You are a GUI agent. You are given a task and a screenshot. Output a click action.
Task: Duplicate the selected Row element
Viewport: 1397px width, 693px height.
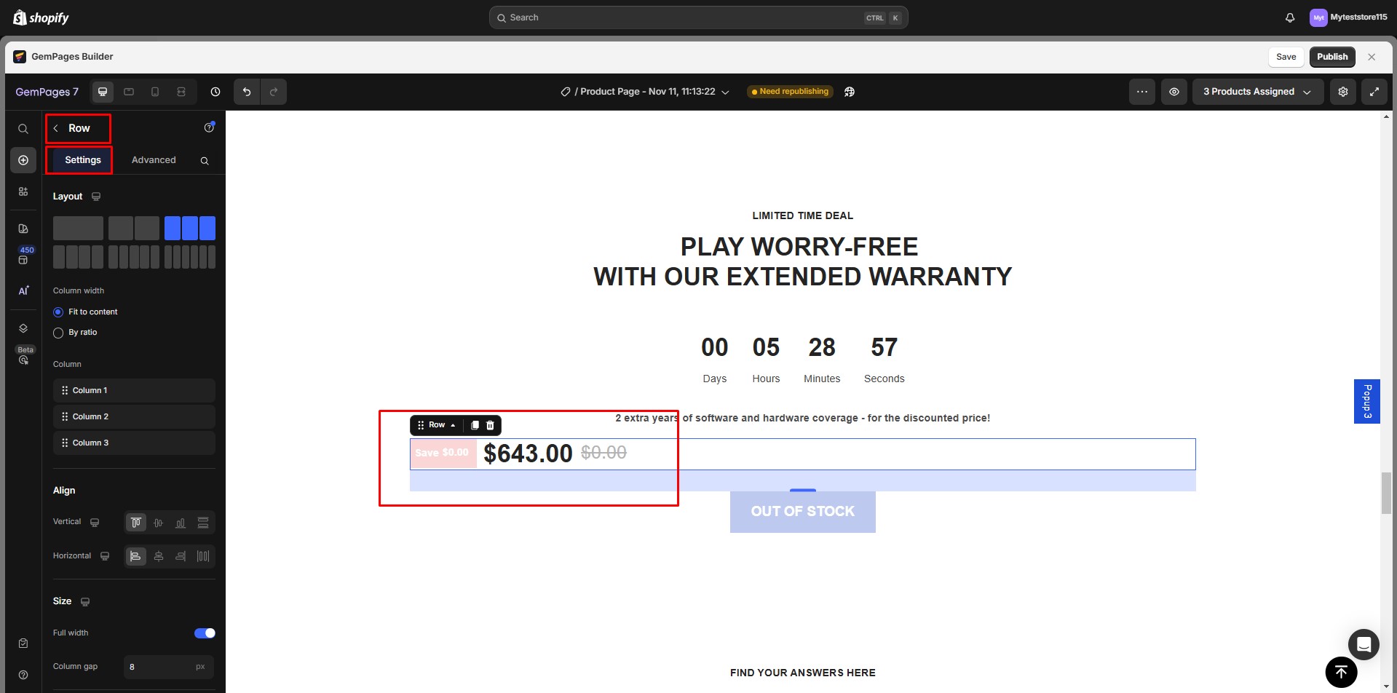[x=475, y=425]
